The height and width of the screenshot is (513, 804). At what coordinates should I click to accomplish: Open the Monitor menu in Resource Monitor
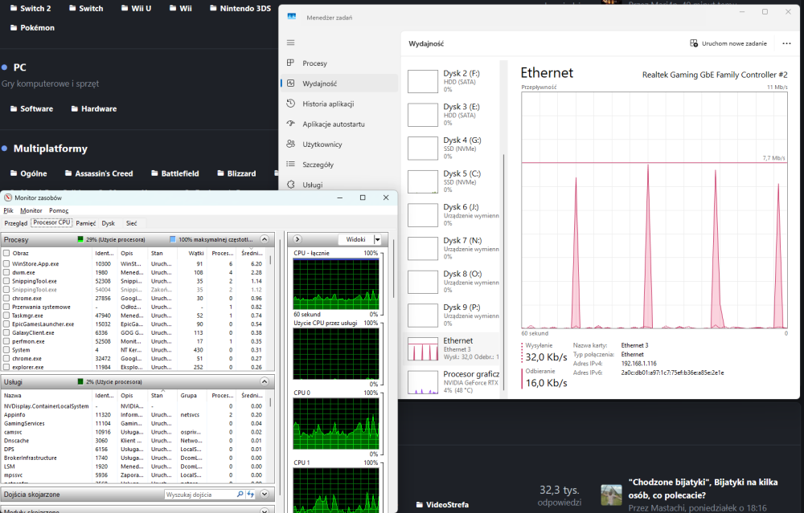(x=31, y=210)
